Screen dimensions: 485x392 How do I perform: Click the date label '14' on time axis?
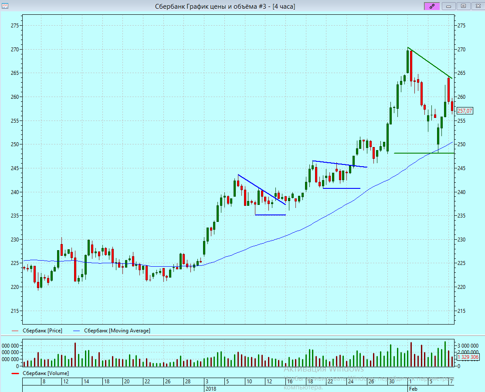[86, 382]
